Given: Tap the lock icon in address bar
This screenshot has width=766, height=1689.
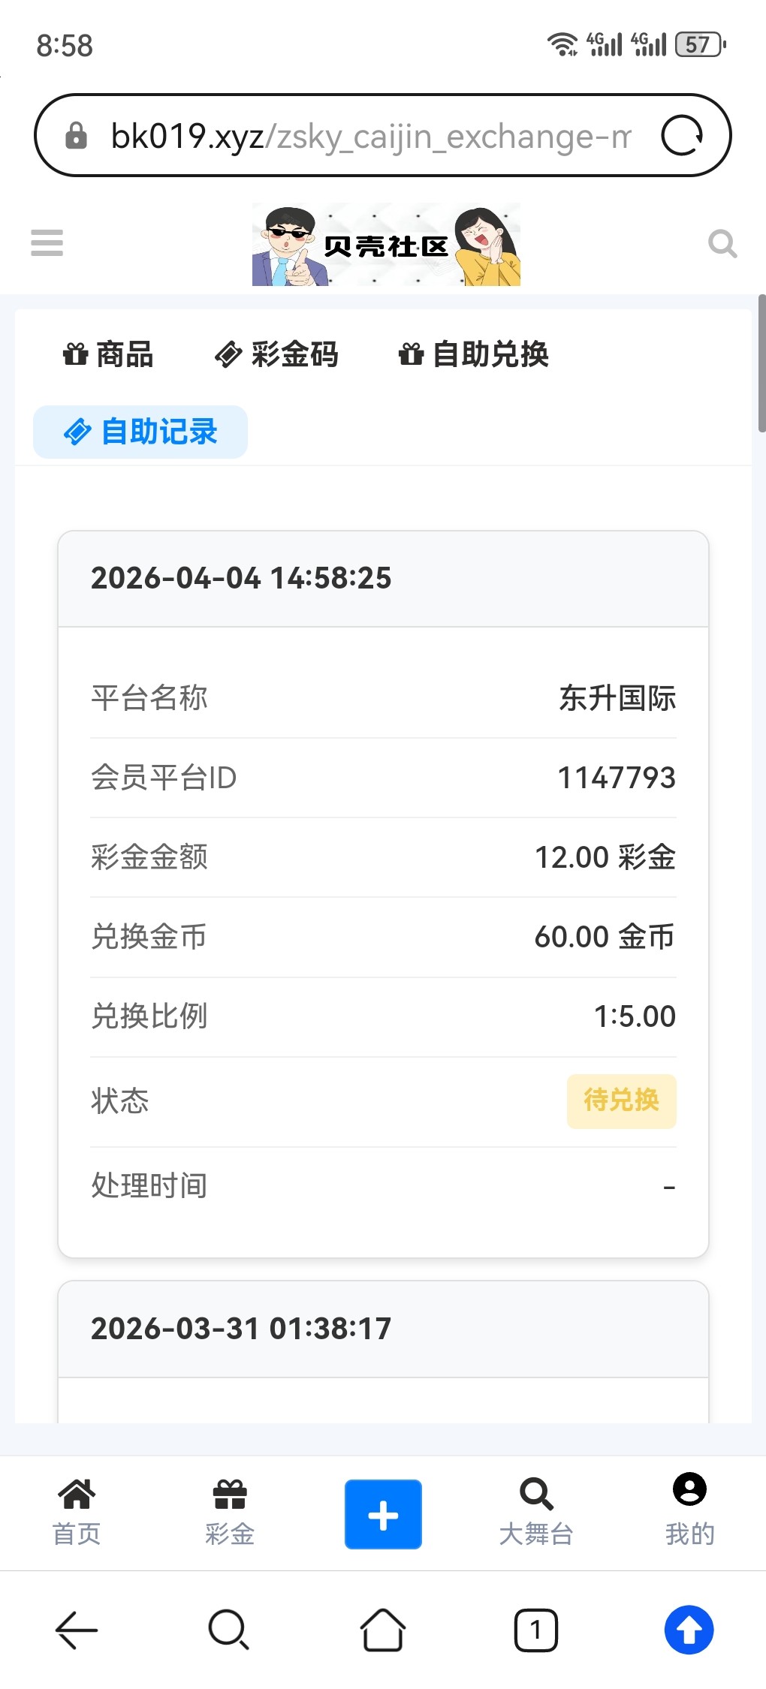Looking at the screenshot, I should click(x=77, y=136).
